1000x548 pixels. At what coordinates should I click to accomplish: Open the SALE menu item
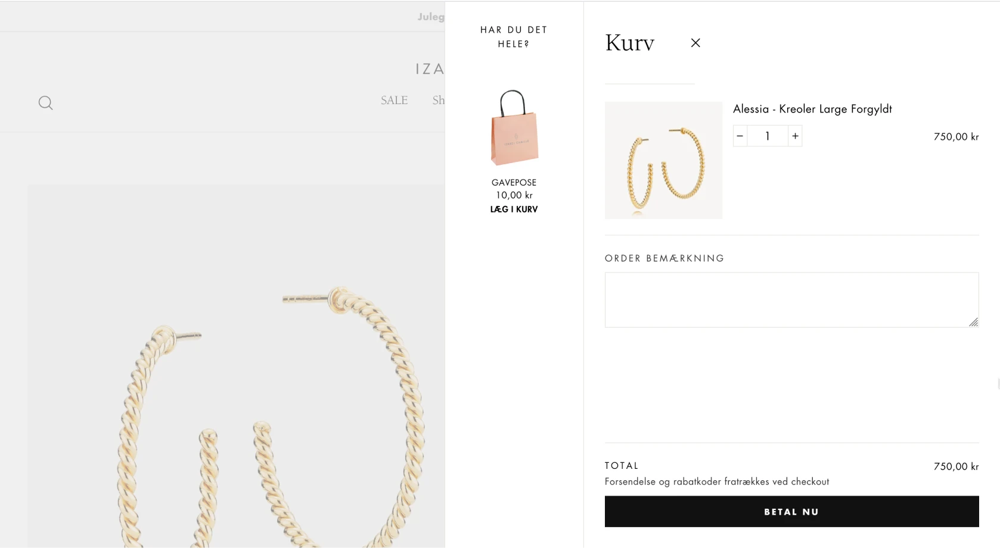(395, 101)
